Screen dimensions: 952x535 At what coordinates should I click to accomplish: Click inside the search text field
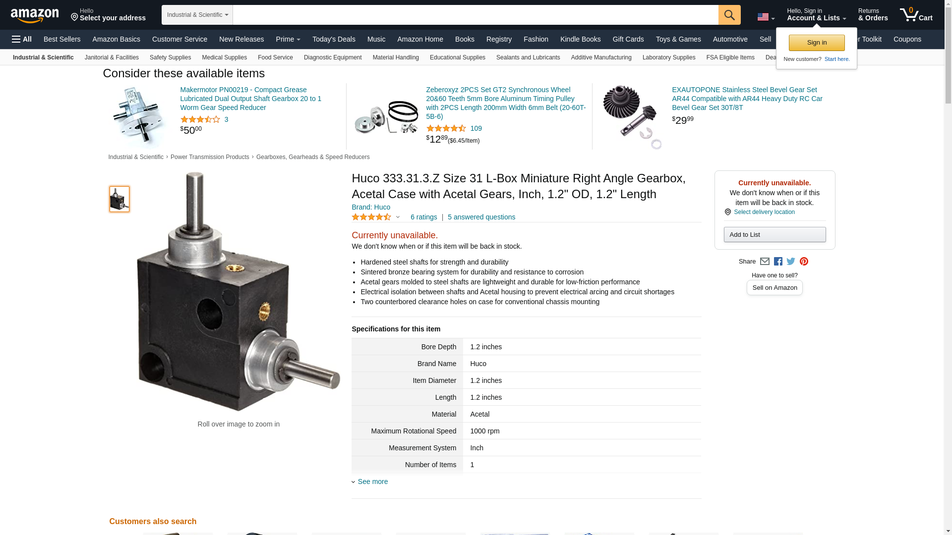click(476, 15)
